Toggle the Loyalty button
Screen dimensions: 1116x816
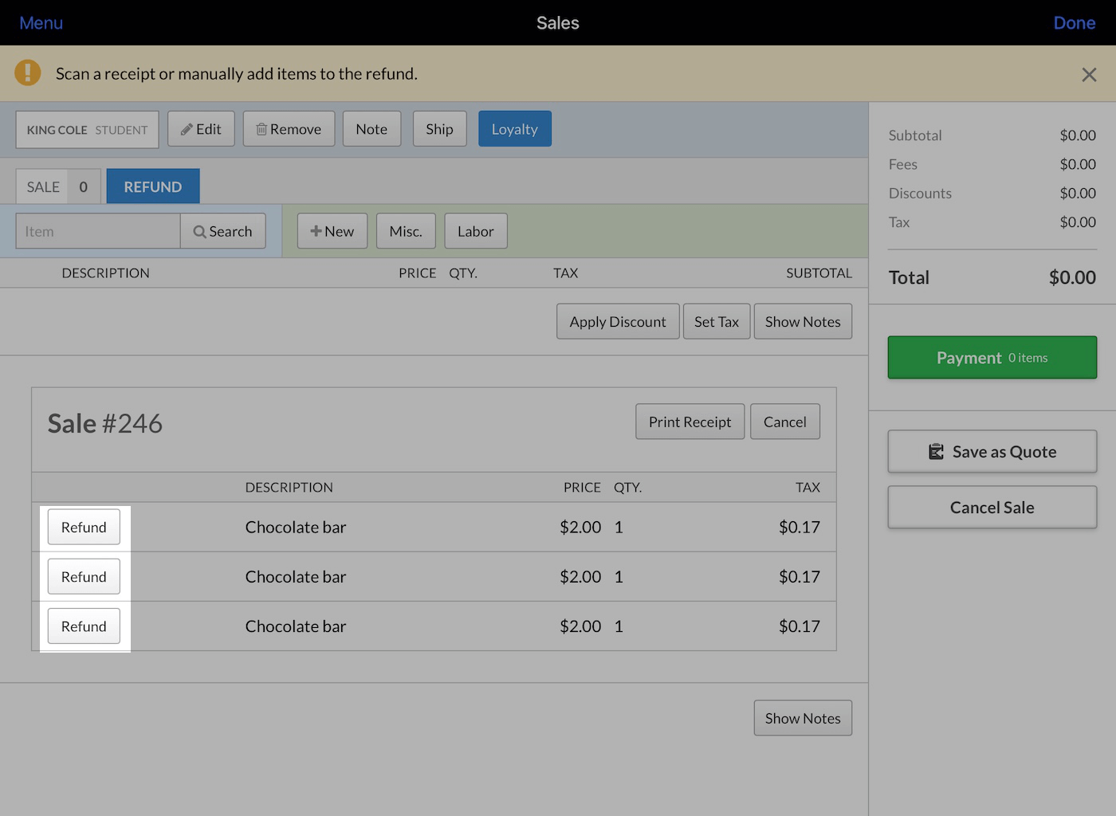pyautogui.click(x=515, y=129)
